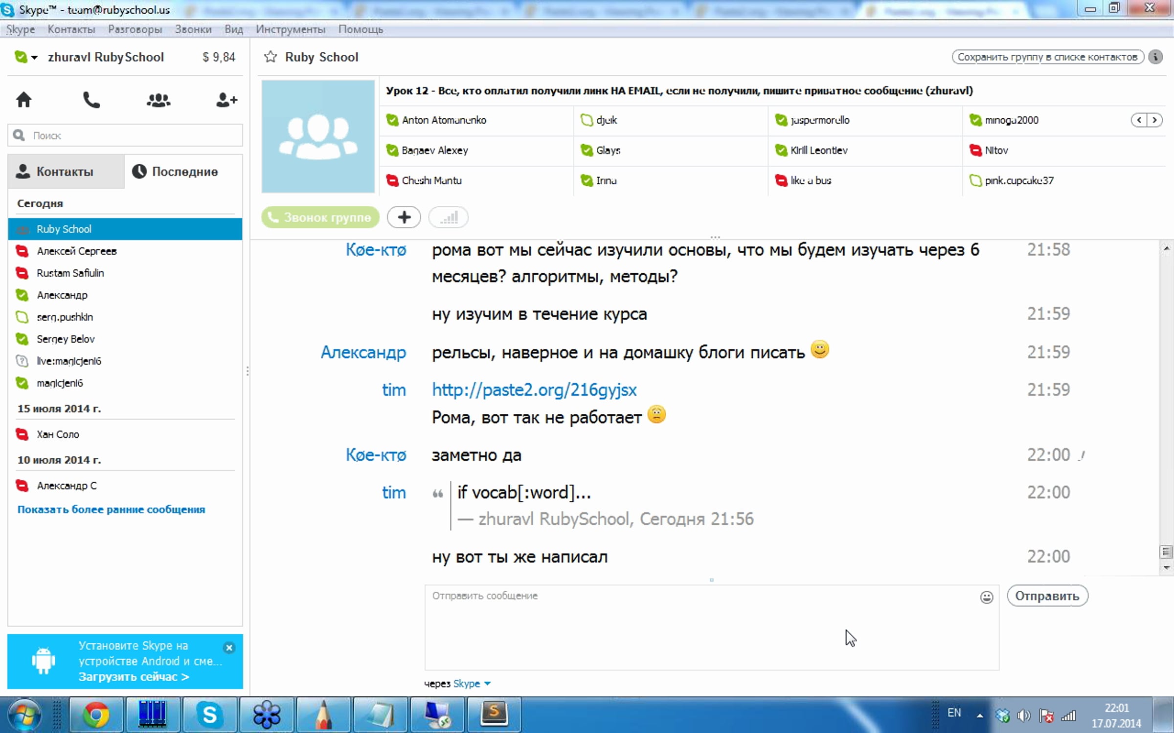Click participant Anton Atamanenko
This screenshot has width=1174, height=733.
(x=444, y=120)
